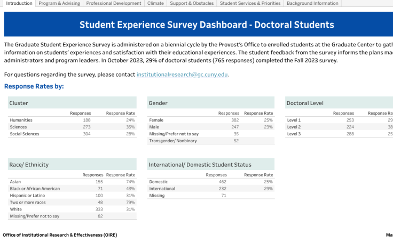Image resolution: width=393 pixels, height=242 pixels.
Task: Switch to Background Information tab
Action: tap(312, 3)
